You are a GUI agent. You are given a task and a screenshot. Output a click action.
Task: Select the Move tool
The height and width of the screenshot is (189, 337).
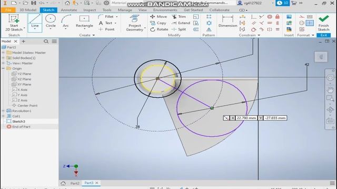click(x=158, y=16)
